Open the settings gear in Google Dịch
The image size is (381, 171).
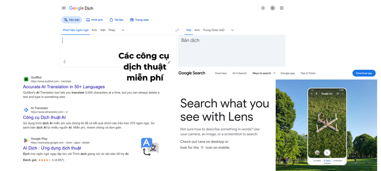[x=272, y=8]
